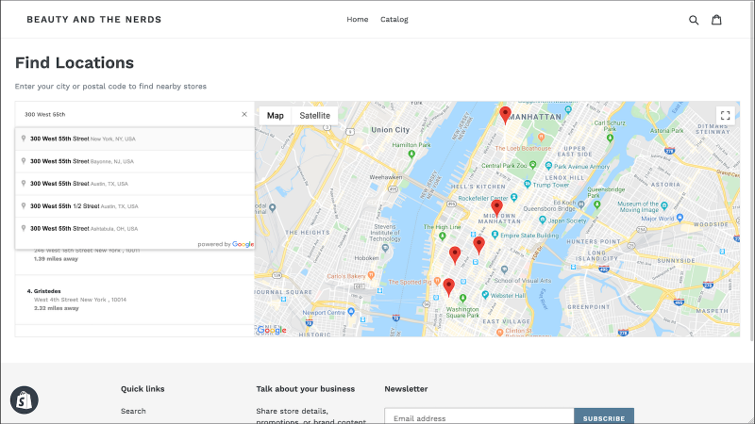Click the Central Park Zoo map marker
The image size is (755, 424).
point(532,165)
